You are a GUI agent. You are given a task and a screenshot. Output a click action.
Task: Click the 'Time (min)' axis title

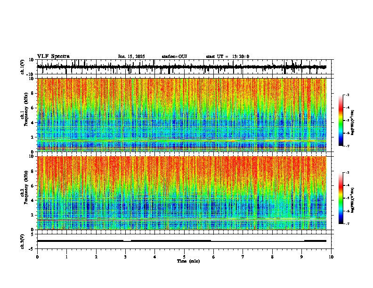pyautogui.click(x=188, y=261)
